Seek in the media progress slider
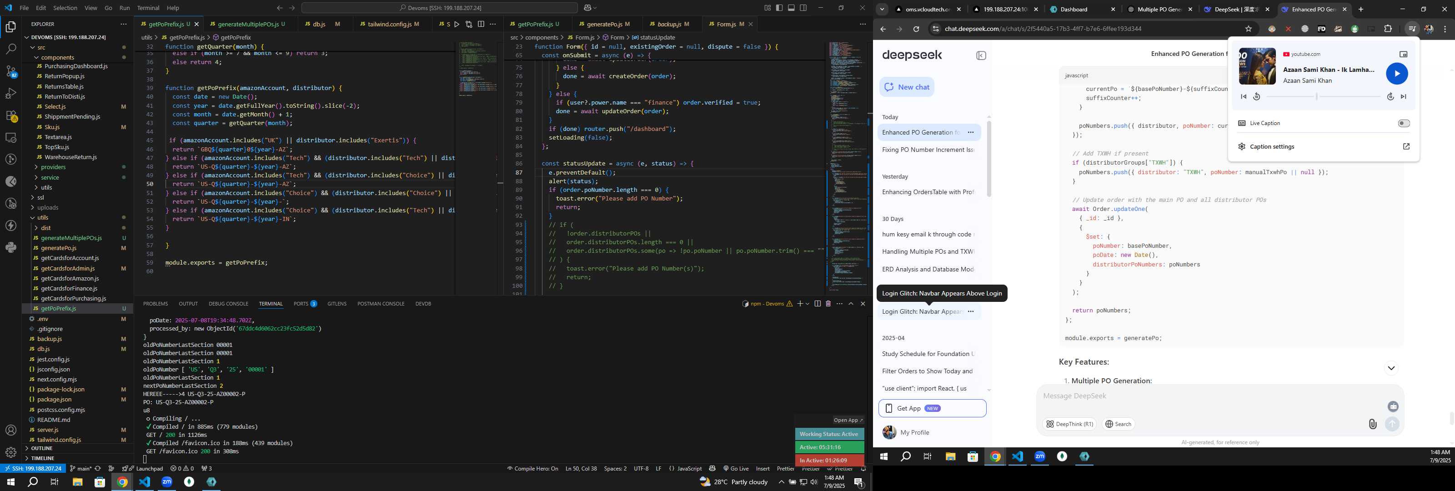This screenshot has width=1455, height=491. 1323,97
